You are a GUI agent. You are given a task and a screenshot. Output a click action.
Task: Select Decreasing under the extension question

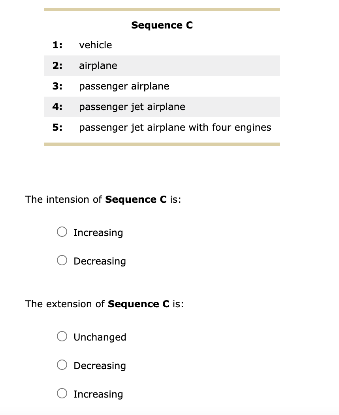click(x=62, y=365)
